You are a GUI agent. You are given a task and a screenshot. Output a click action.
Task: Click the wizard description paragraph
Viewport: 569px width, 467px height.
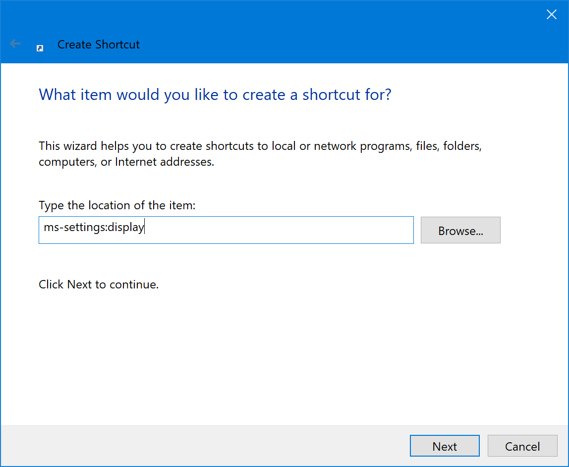(260, 154)
